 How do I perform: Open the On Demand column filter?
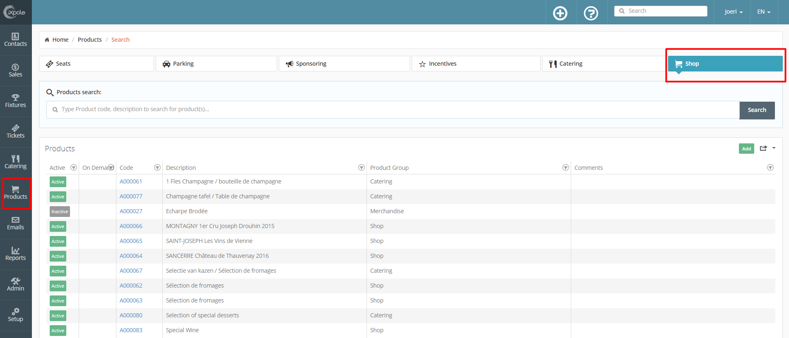tap(111, 167)
